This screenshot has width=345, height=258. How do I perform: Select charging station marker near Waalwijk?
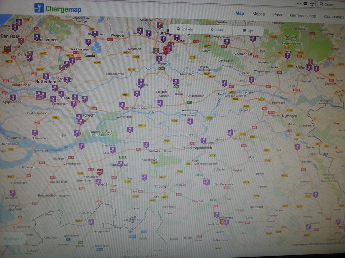coord(146,145)
